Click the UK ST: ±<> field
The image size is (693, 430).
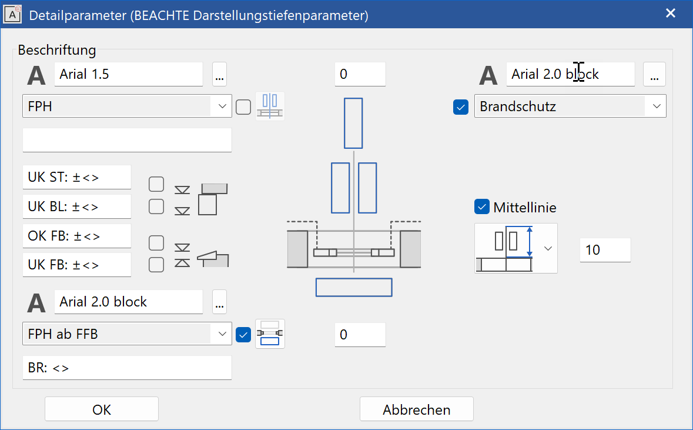pos(77,178)
